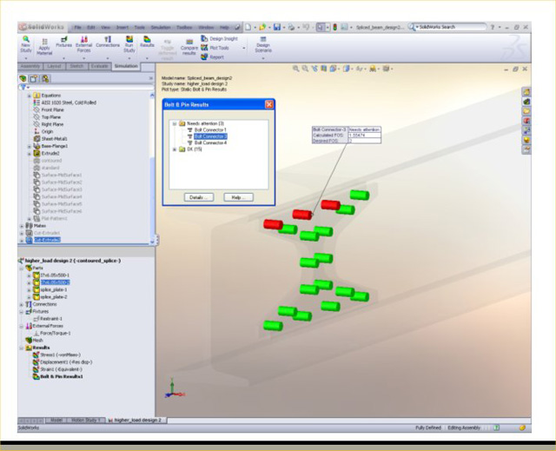The image size is (556, 451).
Task: Switch to the Sketch tab
Action: point(76,65)
